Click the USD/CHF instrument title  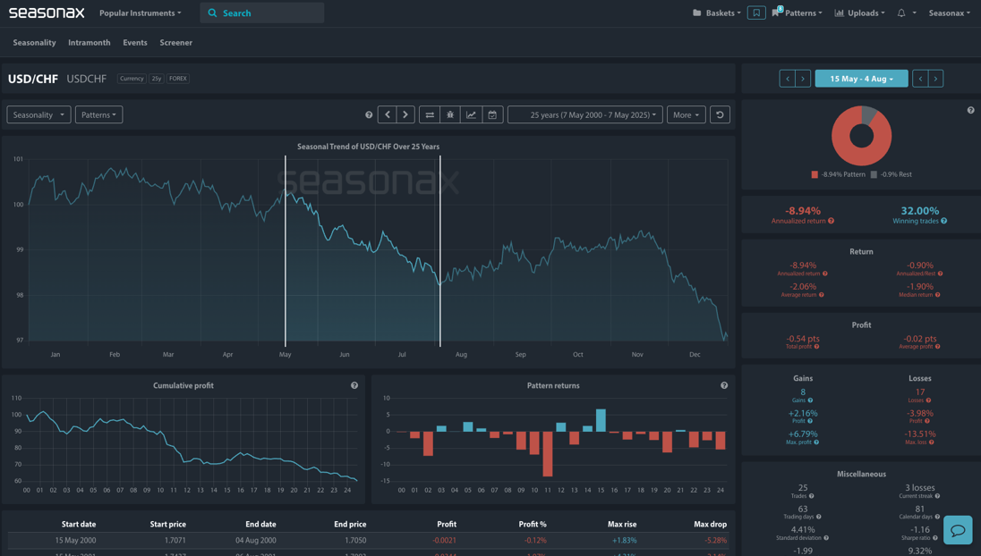[x=32, y=79]
